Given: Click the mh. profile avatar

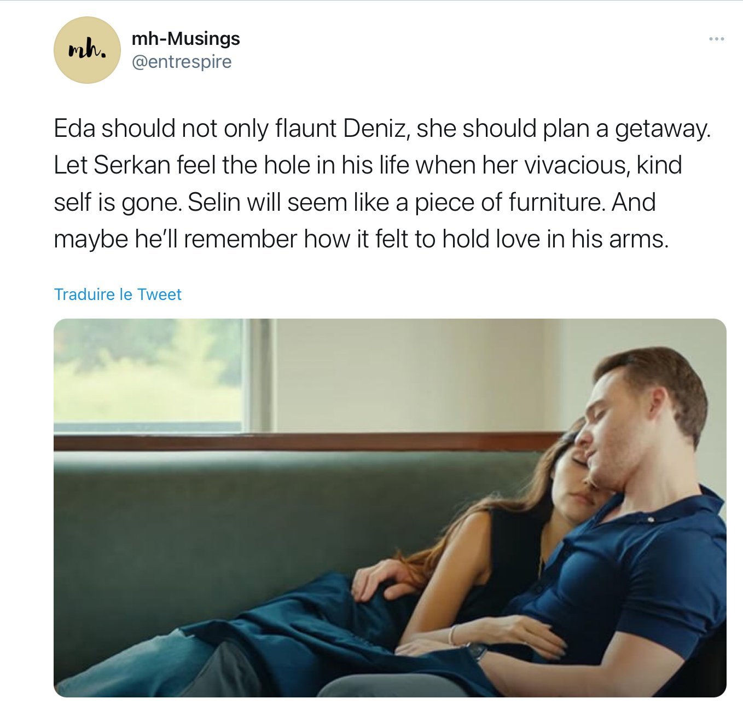Looking at the screenshot, I should click(87, 50).
